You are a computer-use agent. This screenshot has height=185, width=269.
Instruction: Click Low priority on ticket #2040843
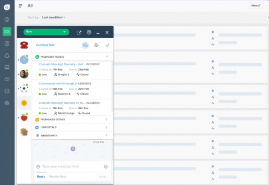point(43,94)
